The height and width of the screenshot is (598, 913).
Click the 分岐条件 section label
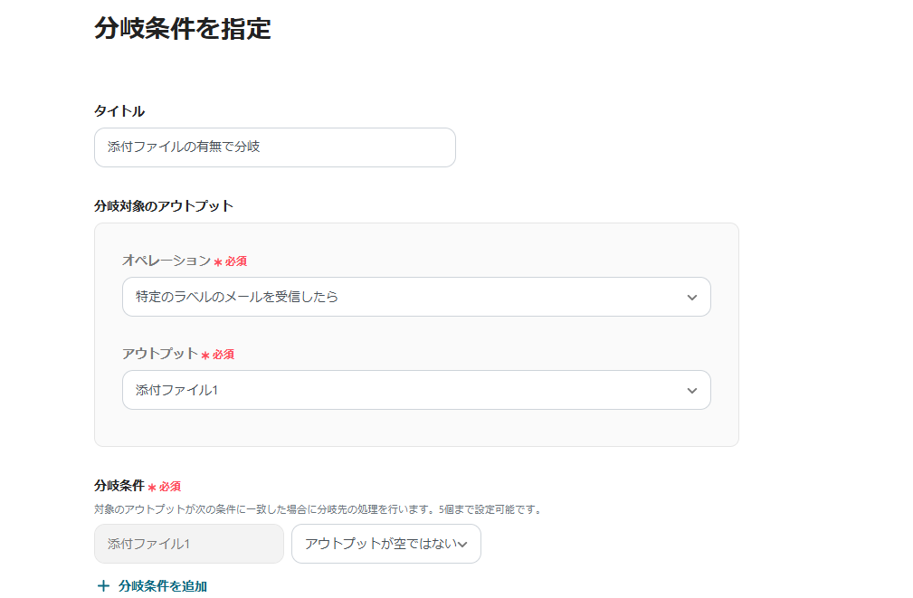(119, 486)
